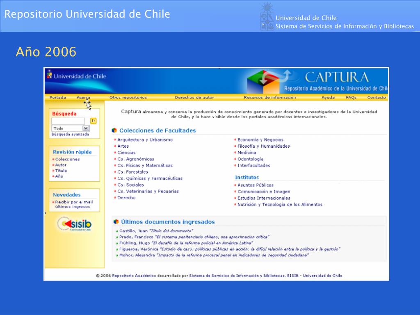Click cube icon beside Colecciones de Facultades

[x=114, y=130]
